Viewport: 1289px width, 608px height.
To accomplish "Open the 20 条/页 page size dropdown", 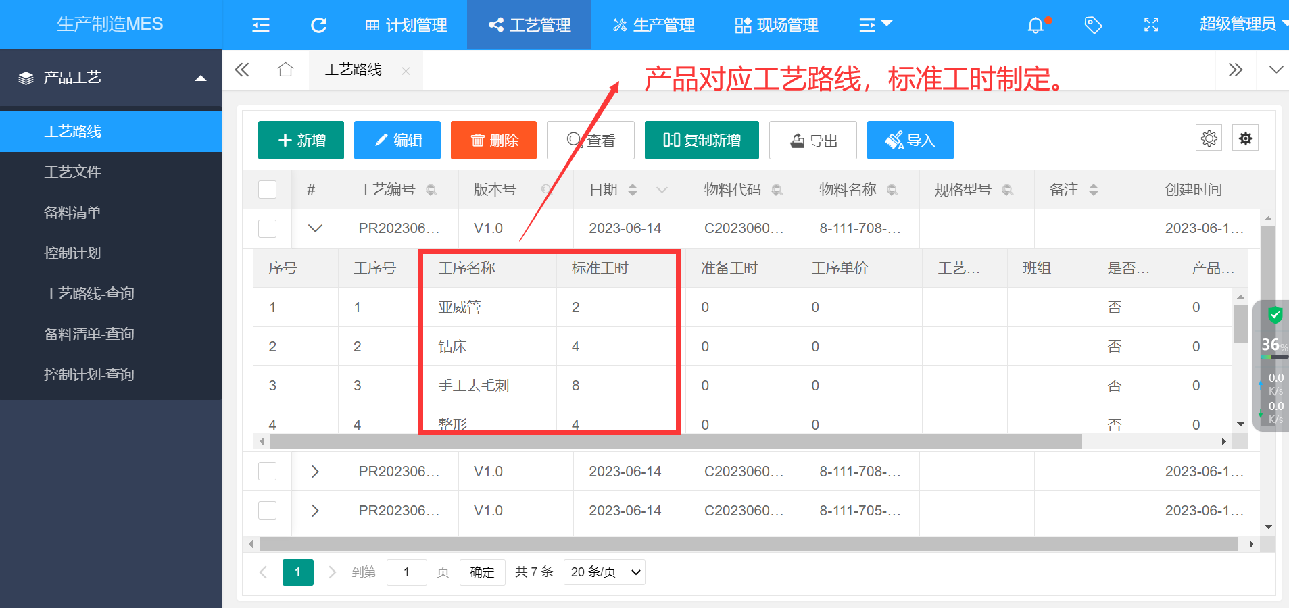I will tap(604, 572).
